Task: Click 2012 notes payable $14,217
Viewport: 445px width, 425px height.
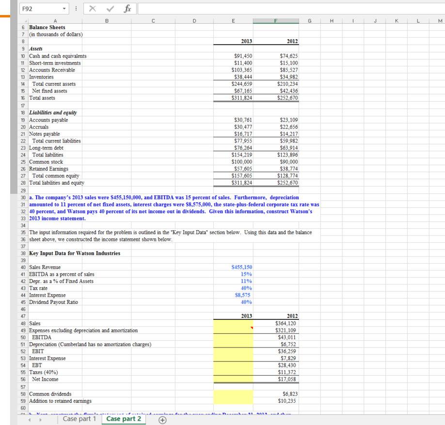Action: click(x=288, y=134)
